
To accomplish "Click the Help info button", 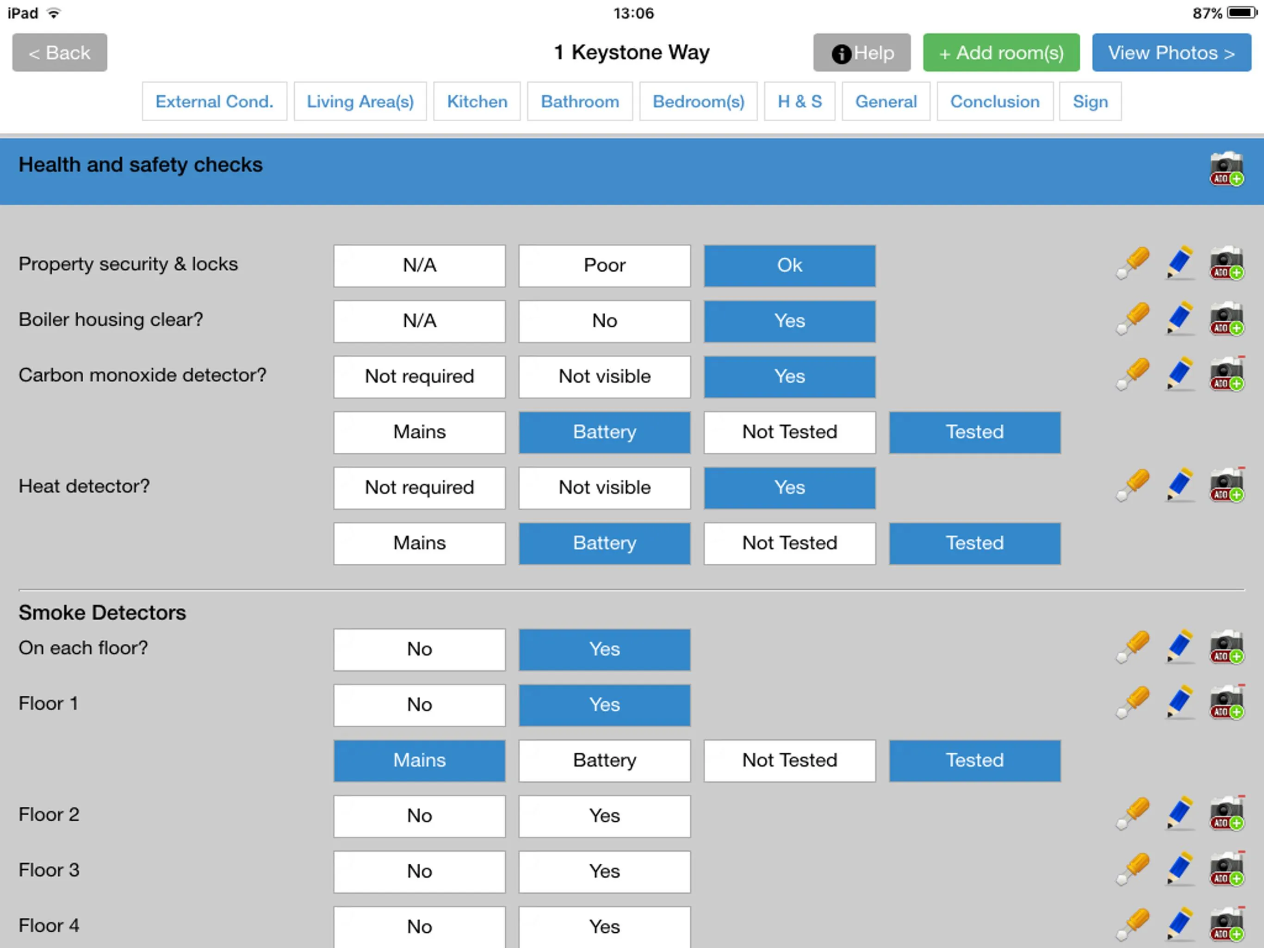I will coord(862,53).
